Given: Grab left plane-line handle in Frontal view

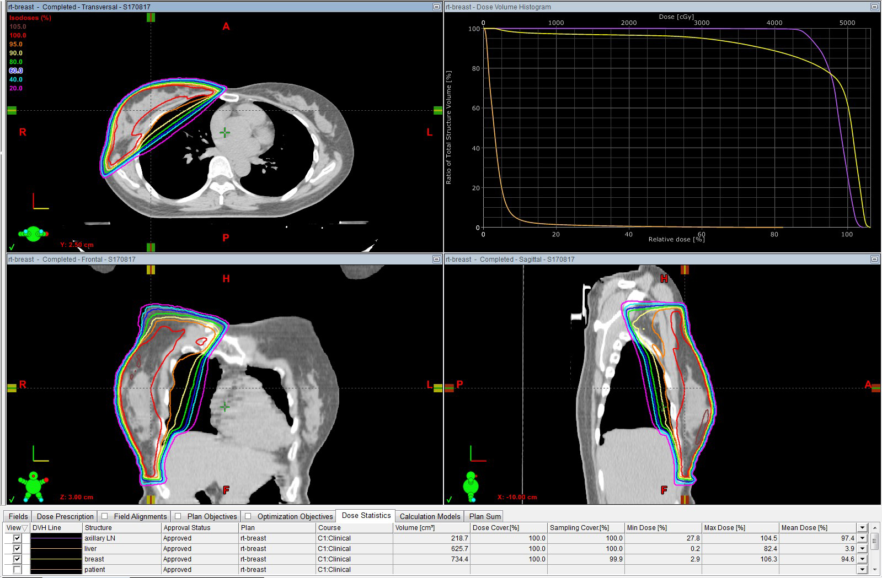Looking at the screenshot, I should click(x=12, y=388).
